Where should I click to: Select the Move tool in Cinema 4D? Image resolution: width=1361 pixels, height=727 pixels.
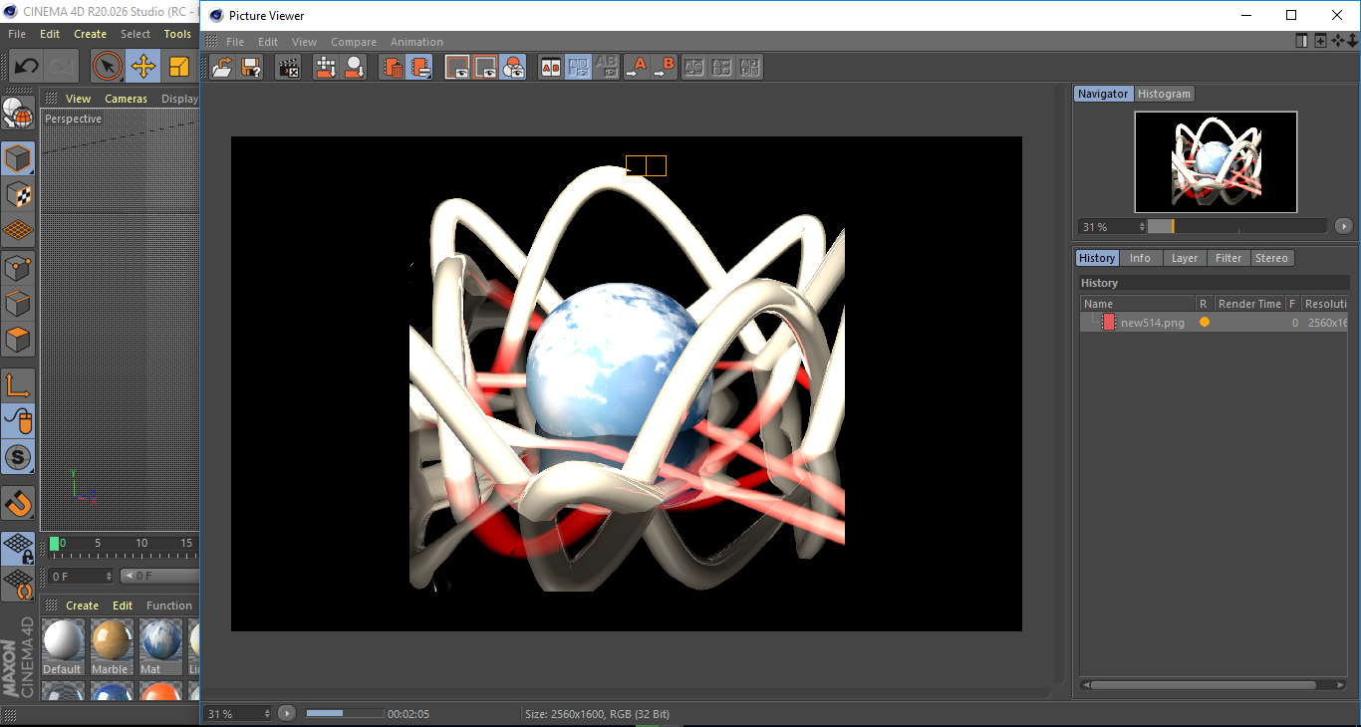click(x=143, y=67)
